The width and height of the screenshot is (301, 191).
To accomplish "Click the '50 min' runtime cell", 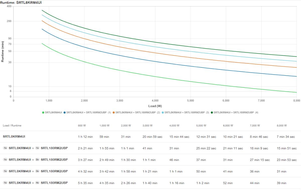I will coord(201,171).
